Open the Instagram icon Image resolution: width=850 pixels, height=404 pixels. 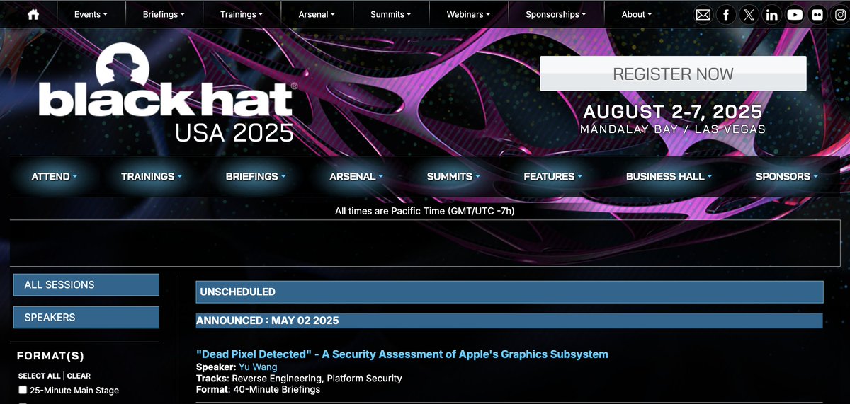pyautogui.click(x=841, y=14)
